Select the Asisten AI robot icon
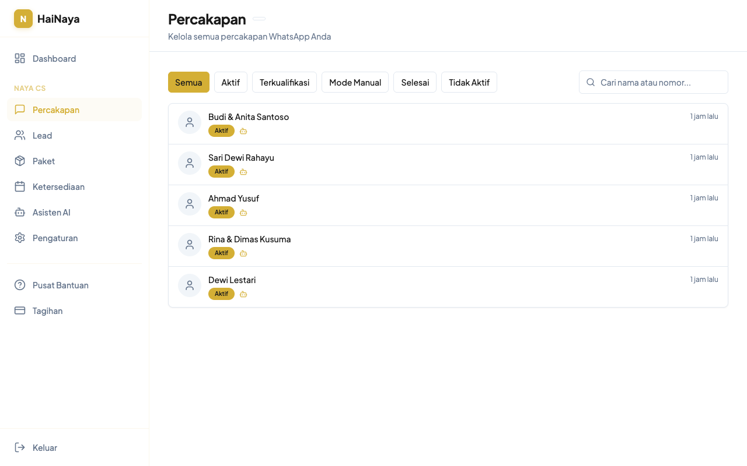Viewport: 747px width, 466px height. 19,212
